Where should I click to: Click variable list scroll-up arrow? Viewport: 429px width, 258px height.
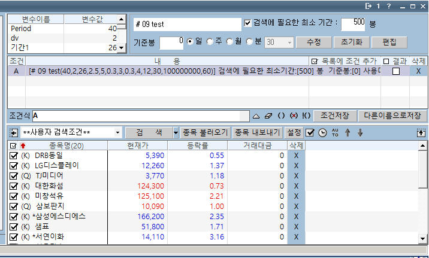[121, 19]
